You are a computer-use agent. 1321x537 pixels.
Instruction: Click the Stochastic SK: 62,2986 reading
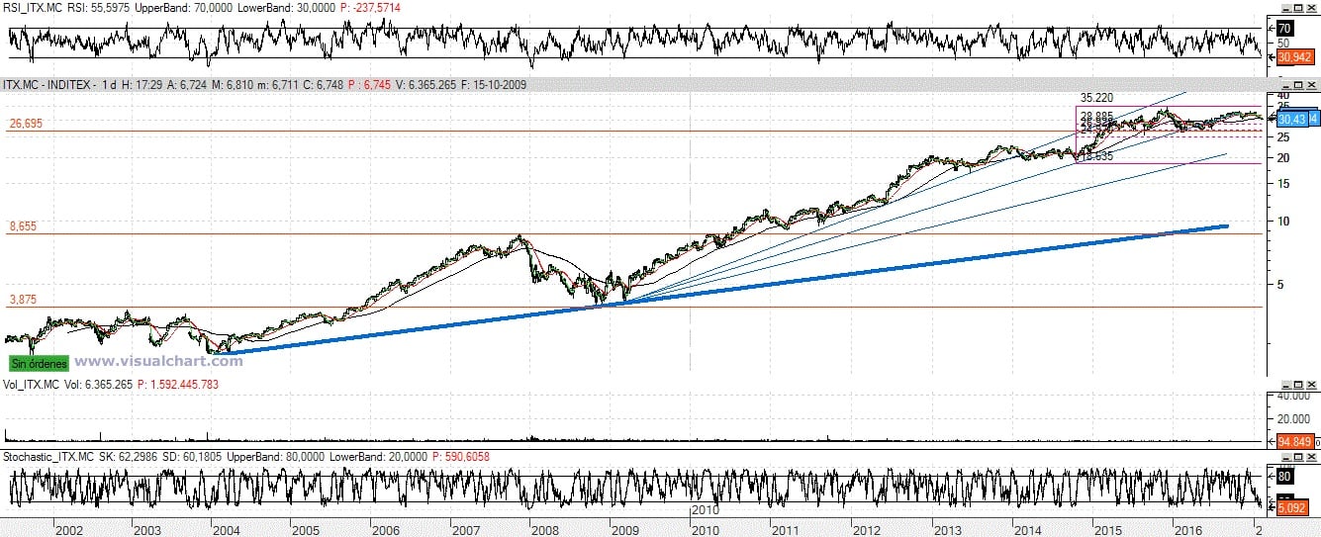point(127,457)
